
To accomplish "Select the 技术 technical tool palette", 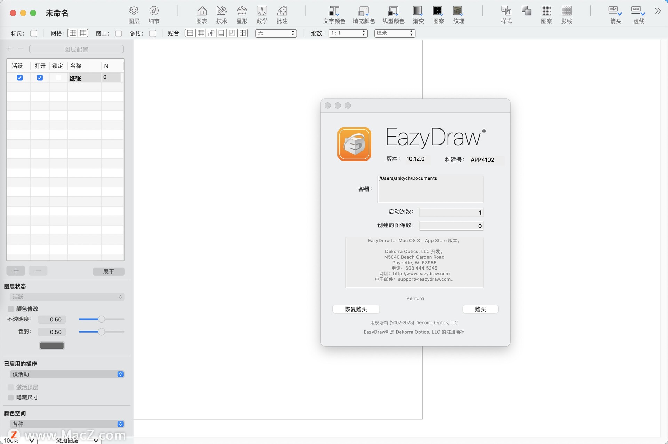I will [222, 15].
